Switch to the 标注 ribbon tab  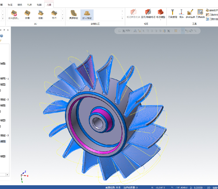click(x=10, y=5)
